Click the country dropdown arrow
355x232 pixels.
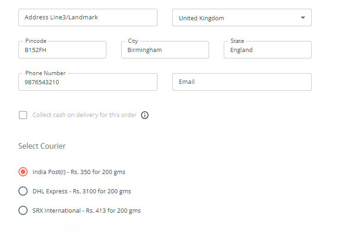(x=303, y=17)
